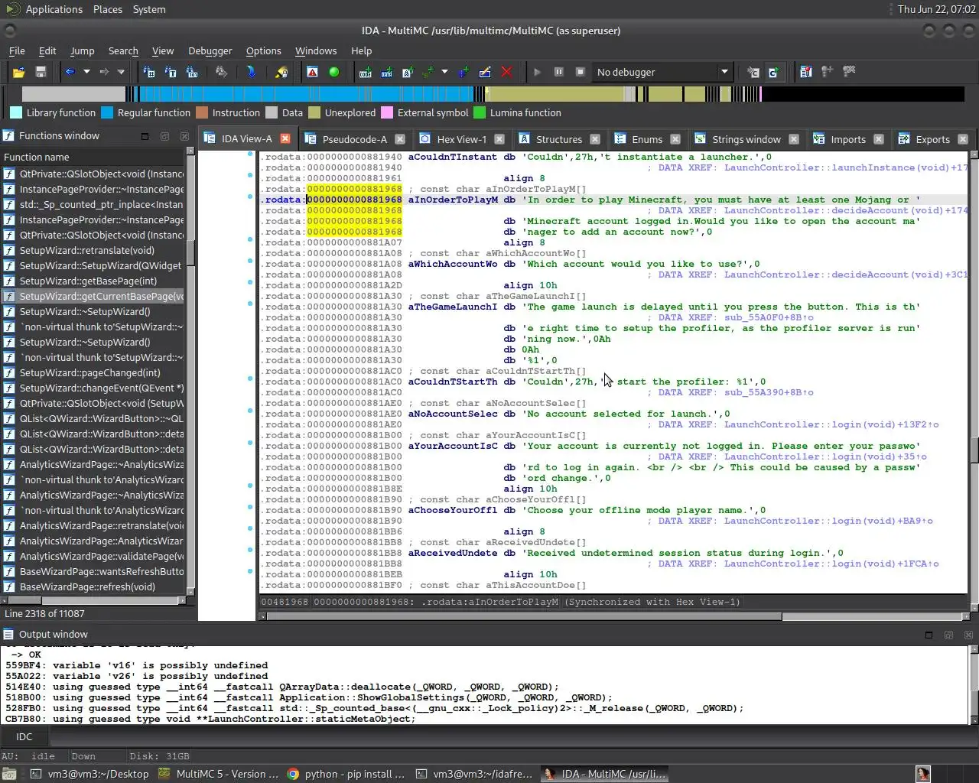This screenshot has width=979, height=783.
Task: Follow the LaunchController::login(void)+BA9 xref
Action: pos(828,521)
